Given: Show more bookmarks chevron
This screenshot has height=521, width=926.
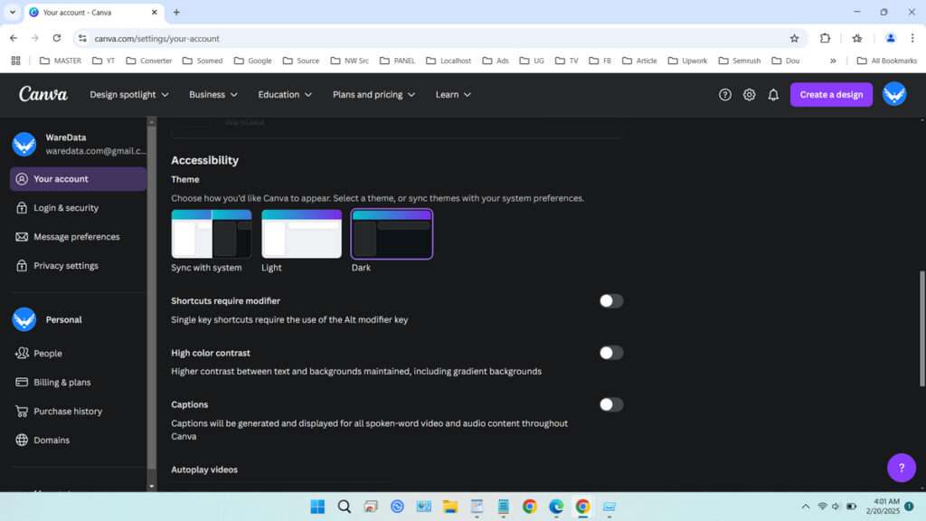Looking at the screenshot, I should point(833,61).
